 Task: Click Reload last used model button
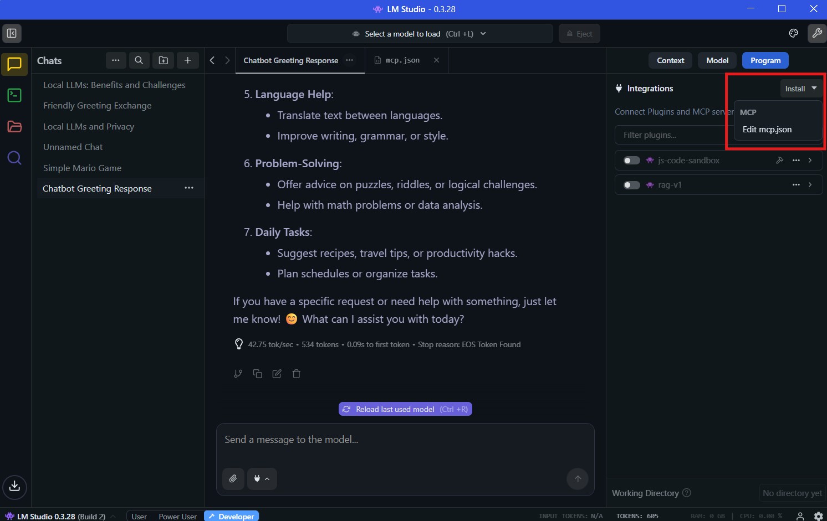(405, 409)
